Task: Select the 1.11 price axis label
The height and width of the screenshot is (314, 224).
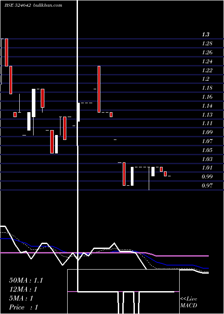Action: coord(207,123)
